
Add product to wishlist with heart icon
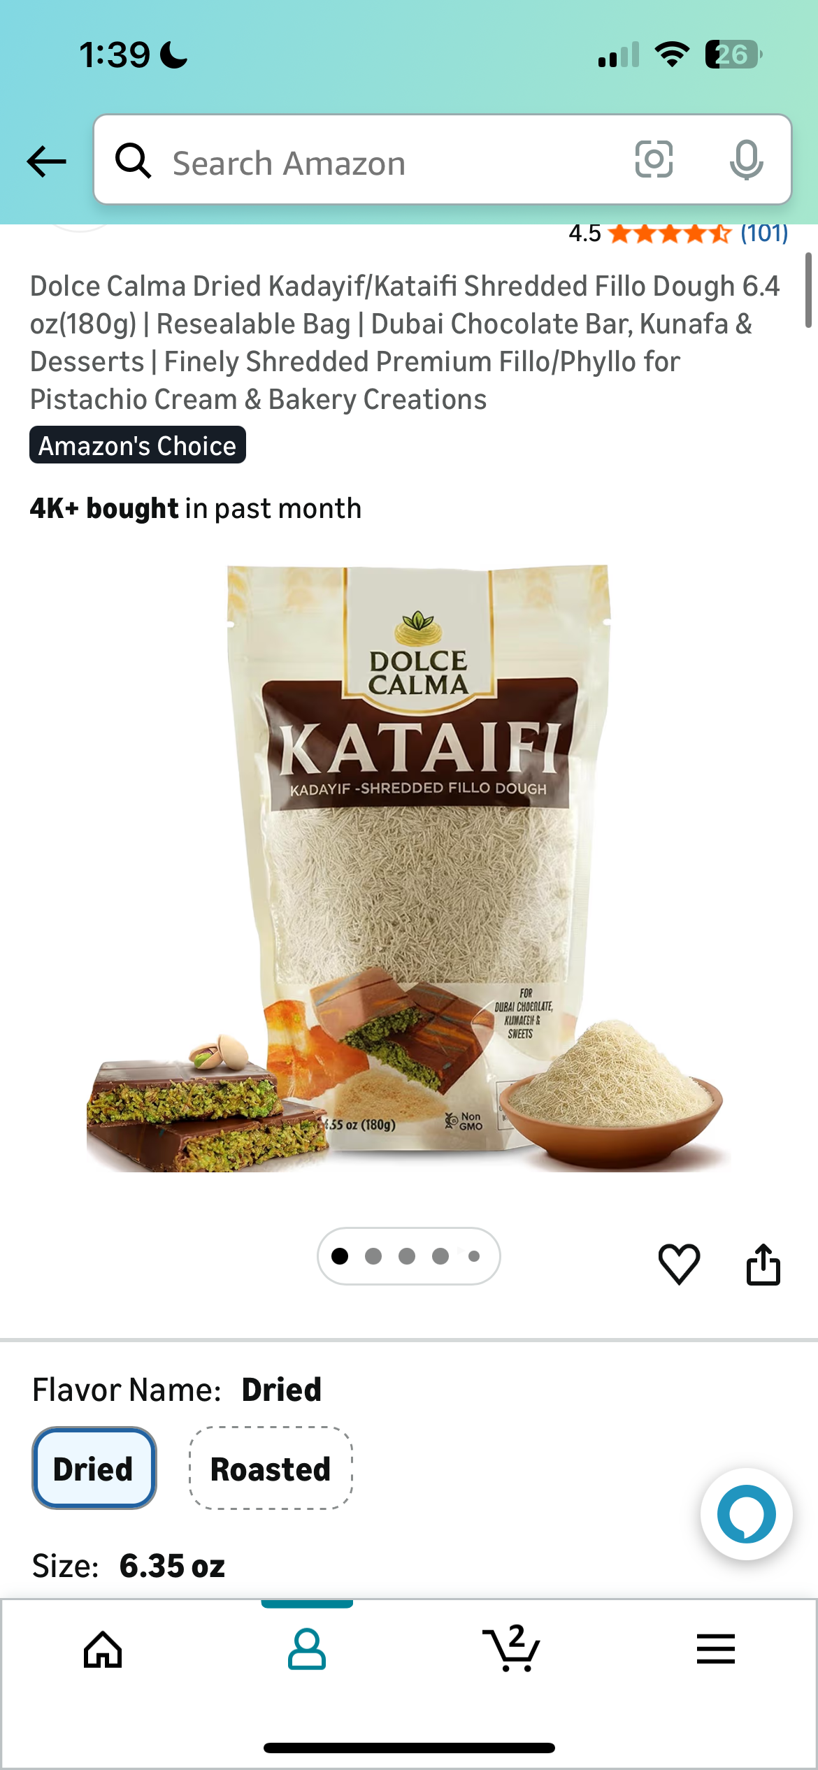pyautogui.click(x=679, y=1264)
